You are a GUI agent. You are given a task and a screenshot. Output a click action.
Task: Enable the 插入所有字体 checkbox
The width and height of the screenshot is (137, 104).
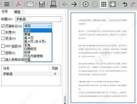[x=3, y=60]
